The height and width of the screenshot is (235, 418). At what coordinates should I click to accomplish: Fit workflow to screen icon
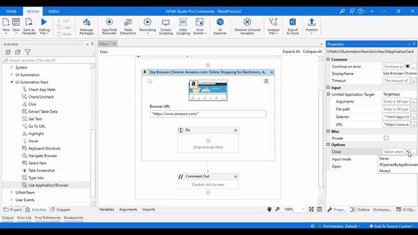coord(311,210)
